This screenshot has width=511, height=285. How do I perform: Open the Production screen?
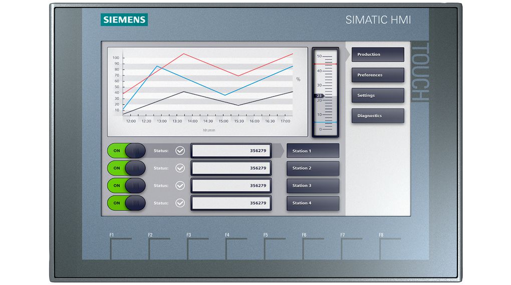pyautogui.click(x=378, y=54)
